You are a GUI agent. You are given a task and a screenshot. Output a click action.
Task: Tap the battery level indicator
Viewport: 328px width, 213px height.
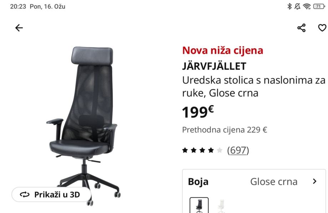point(319,6)
